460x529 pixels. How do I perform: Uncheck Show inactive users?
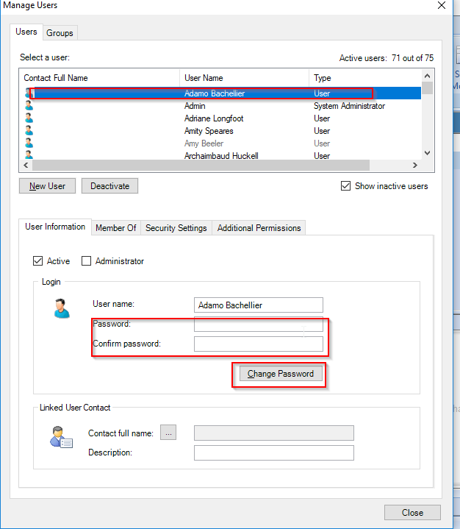pos(346,186)
